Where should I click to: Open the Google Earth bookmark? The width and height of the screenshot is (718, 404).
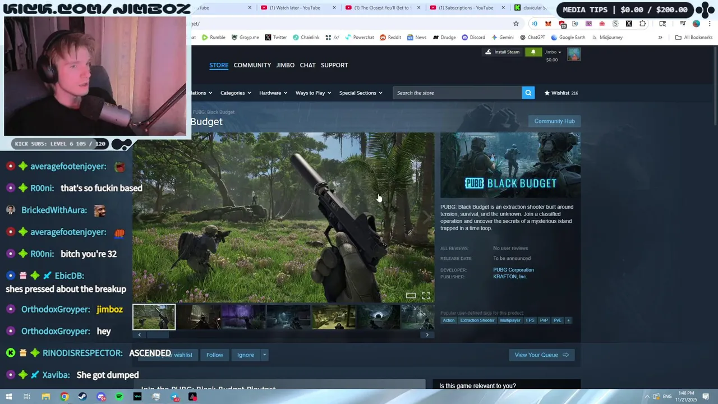pyautogui.click(x=568, y=38)
